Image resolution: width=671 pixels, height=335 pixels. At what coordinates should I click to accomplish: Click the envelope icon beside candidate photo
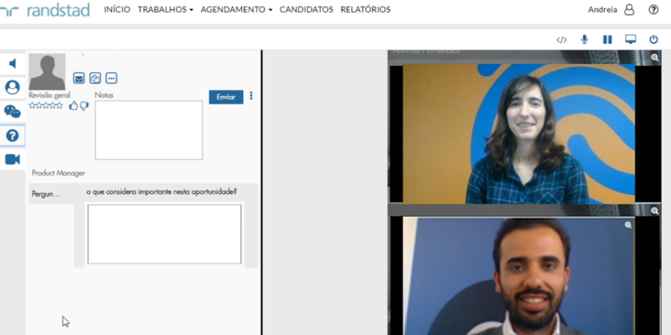(79, 78)
